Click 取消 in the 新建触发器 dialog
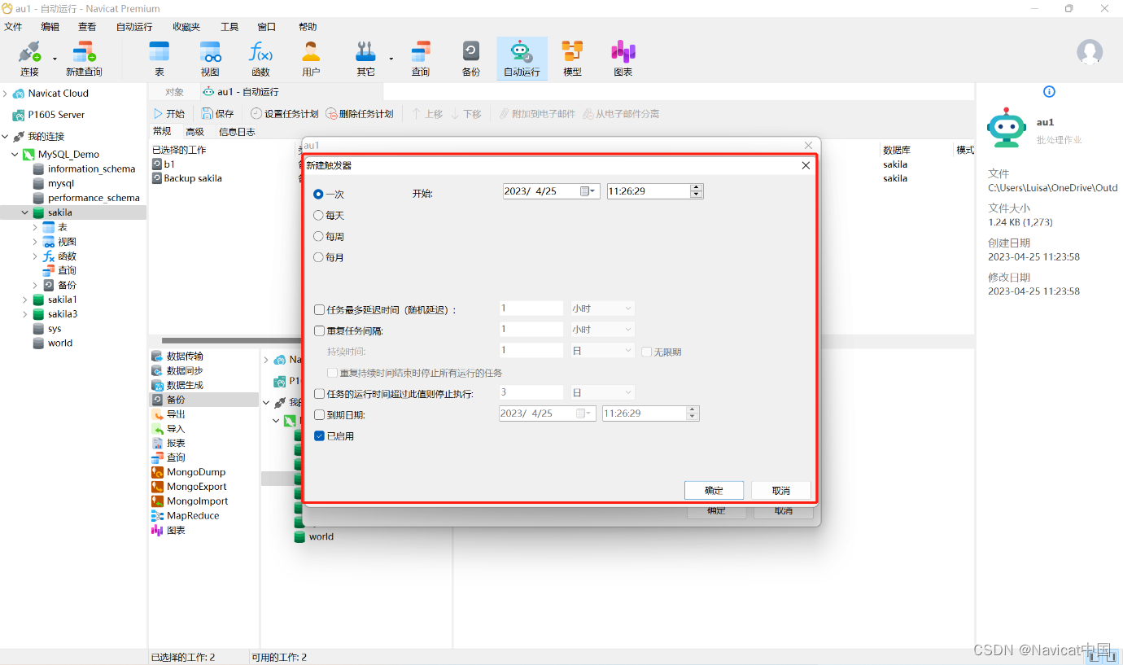Image resolution: width=1123 pixels, height=665 pixels. [x=781, y=491]
